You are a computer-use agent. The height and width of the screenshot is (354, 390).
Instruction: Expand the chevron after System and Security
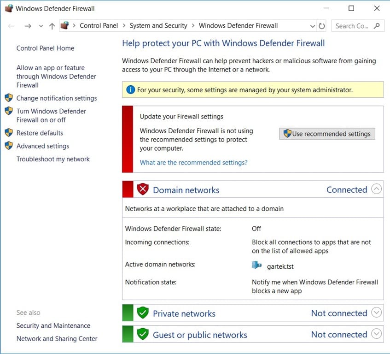pyautogui.click(x=193, y=26)
